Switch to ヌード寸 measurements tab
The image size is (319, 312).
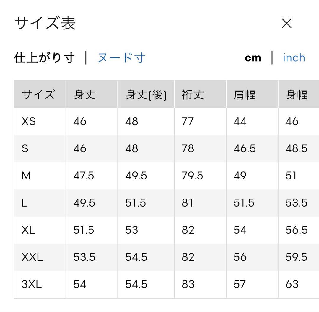(x=121, y=58)
